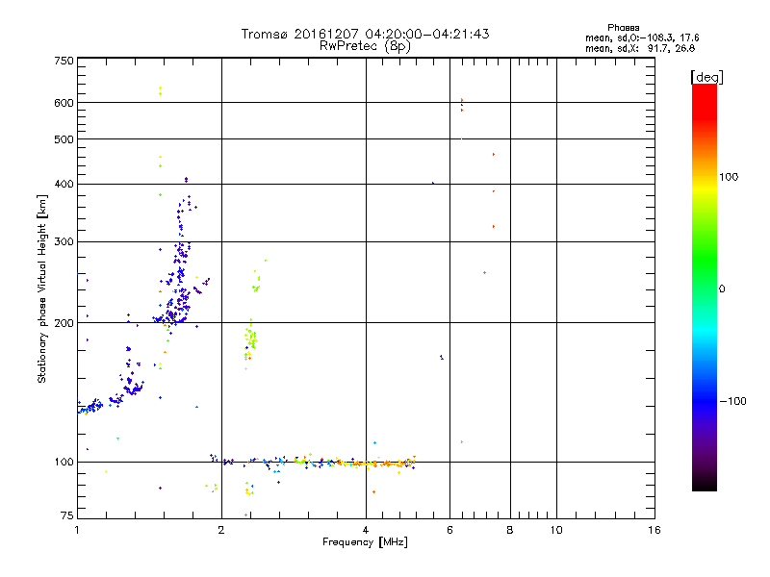Click the colorbar tick label '-100'
770x577 pixels.
tap(732, 401)
